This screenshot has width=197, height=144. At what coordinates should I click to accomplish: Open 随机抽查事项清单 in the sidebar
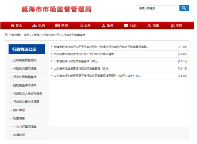(25, 85)
